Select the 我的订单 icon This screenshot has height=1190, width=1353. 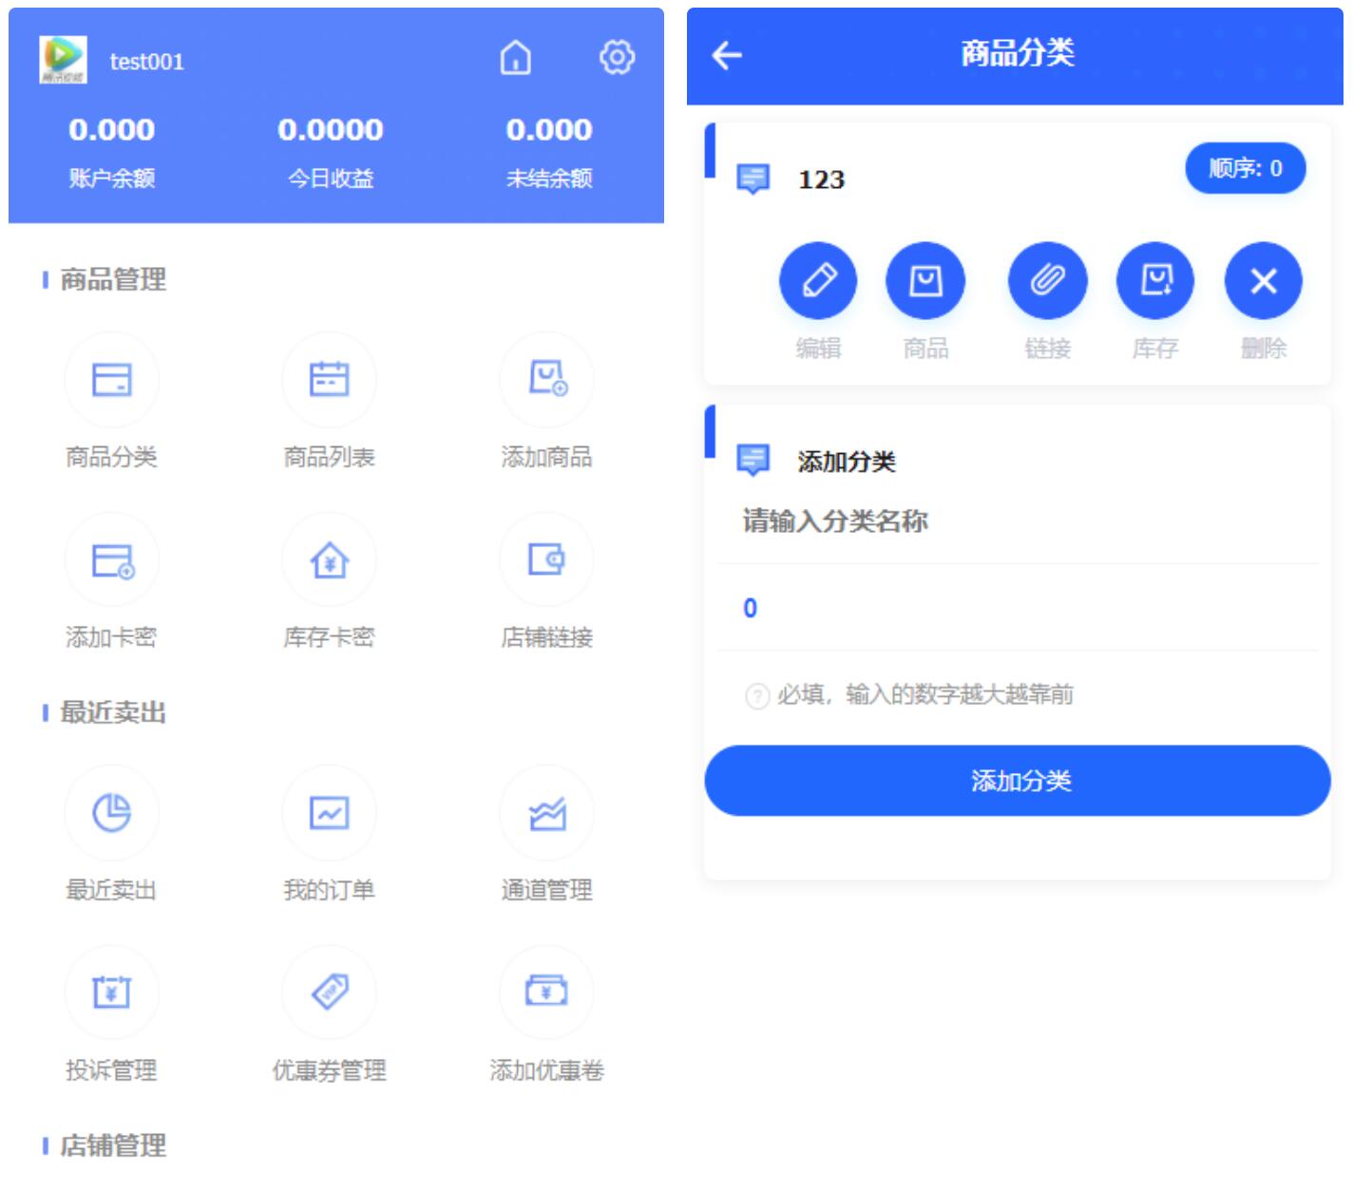329,813
